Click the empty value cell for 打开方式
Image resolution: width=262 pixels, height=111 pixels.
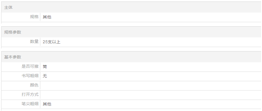(x=151, y=95)
